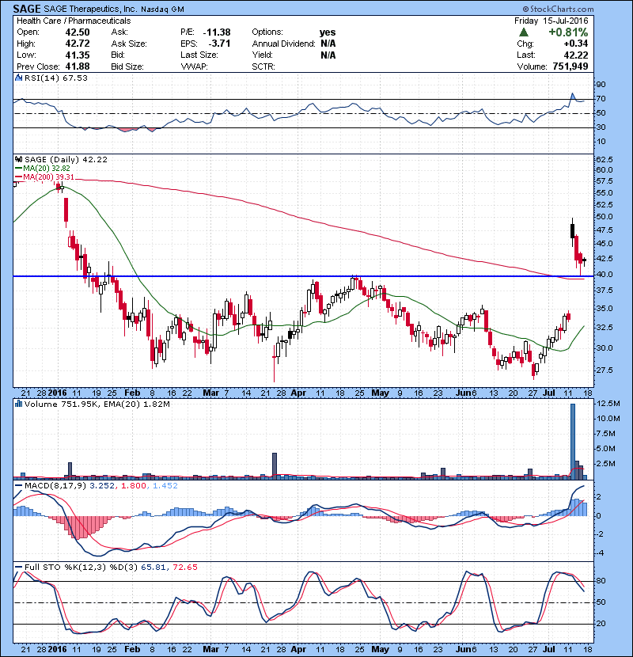Click the Prev Close value 41.88

pyautogui.click(x=78, y=66)
